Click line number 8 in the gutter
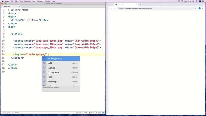 pyautogui.click(x=4, y=34)
